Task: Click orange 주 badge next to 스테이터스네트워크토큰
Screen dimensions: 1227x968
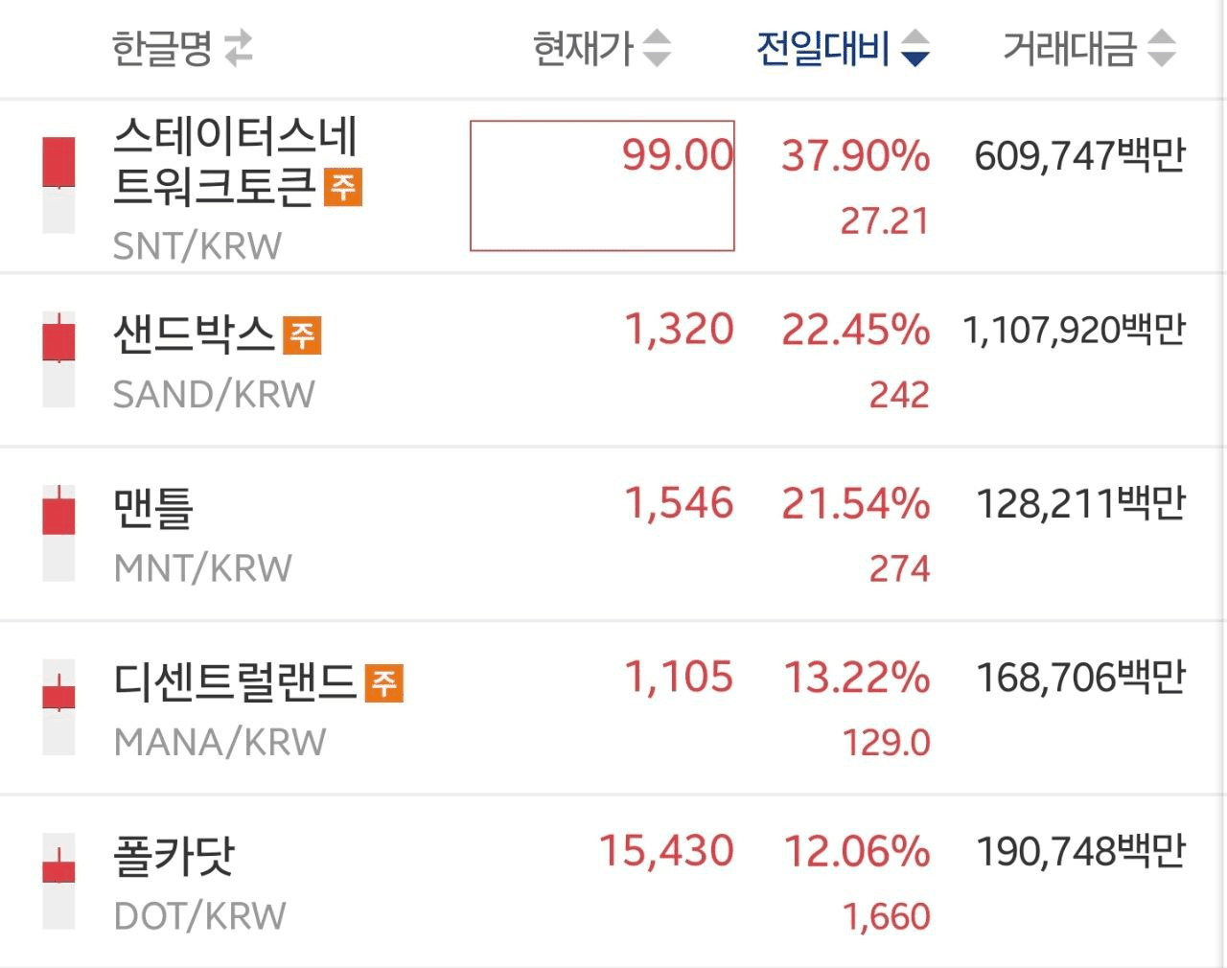Action: (343, 187)
